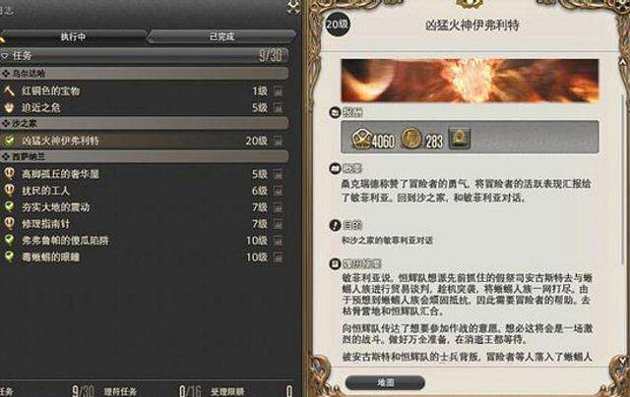Click the journal settings icon at top

point(293,7)
